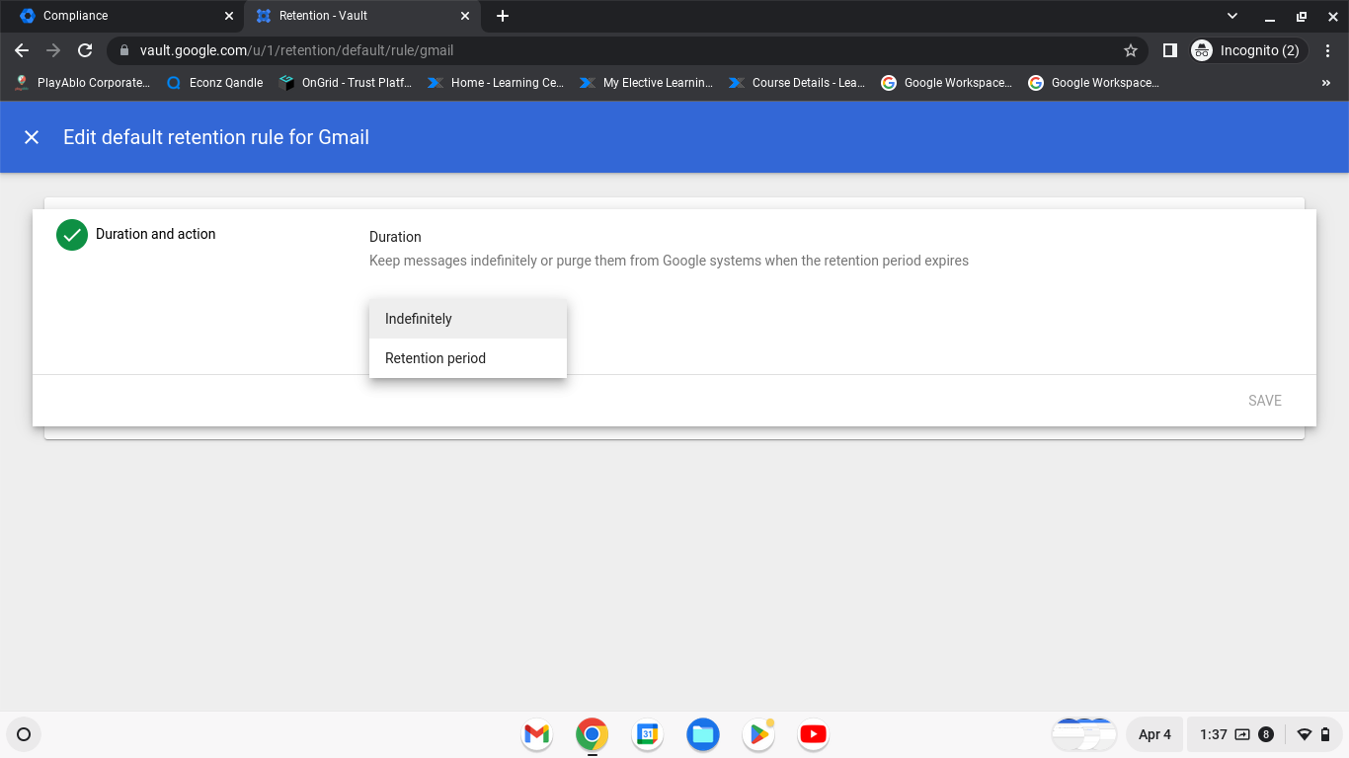Open the Chrome three-dot menu
The image size is (1349, 758).
1327,50
